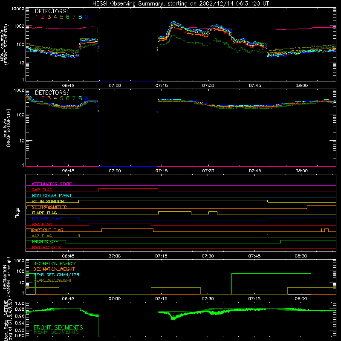Image resolution: width=341 pixels, height=341 pixels.
Task: Click the DECIMATION_ENERGY legend entry
Action: point(55,263)
